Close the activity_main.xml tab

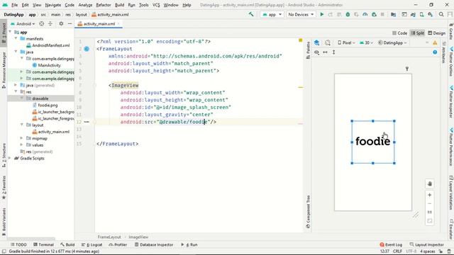[x=118, y=23]
